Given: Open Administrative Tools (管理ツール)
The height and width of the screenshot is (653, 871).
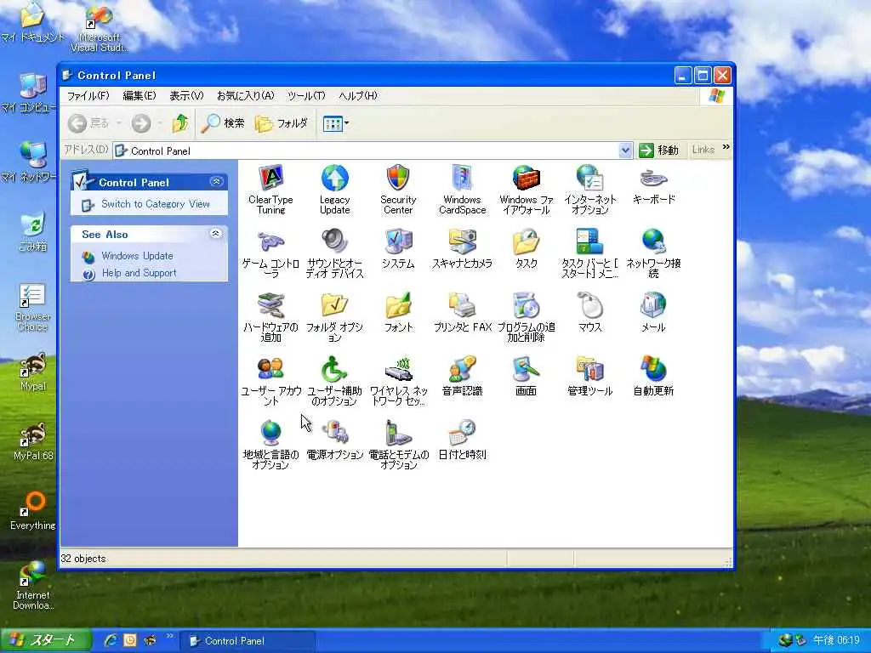Looking at the screenshot, I should click(590, 376).
